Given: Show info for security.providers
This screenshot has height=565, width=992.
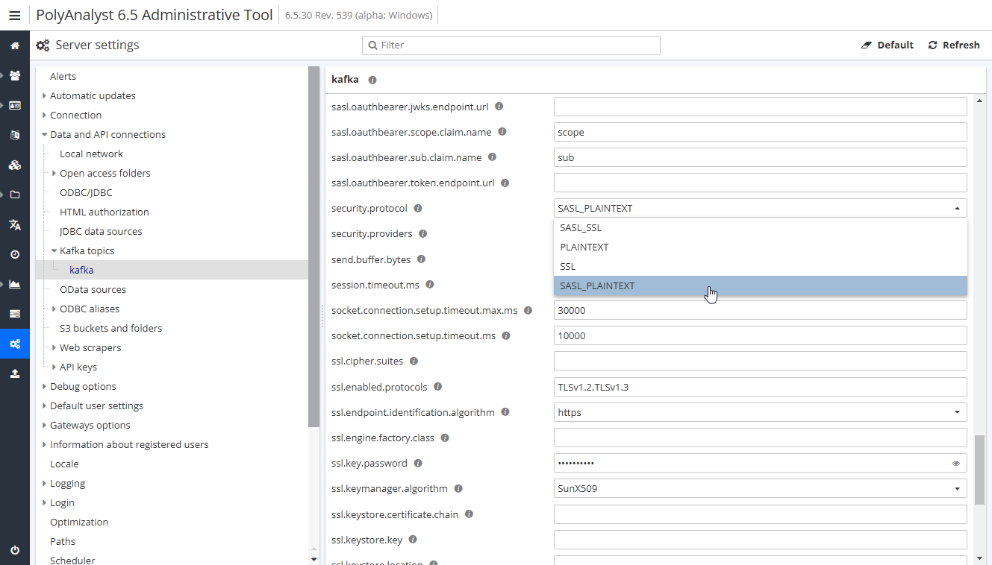Looking at the screenshot, I should coord(422,234).
